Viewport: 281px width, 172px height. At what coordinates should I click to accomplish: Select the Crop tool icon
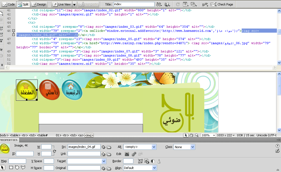pos(140,161)
